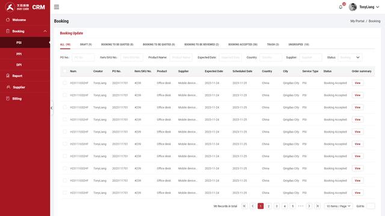385x216 pixels.
Task: Click the Ever Code CRM logo
Action: click(x=25, y=7)
